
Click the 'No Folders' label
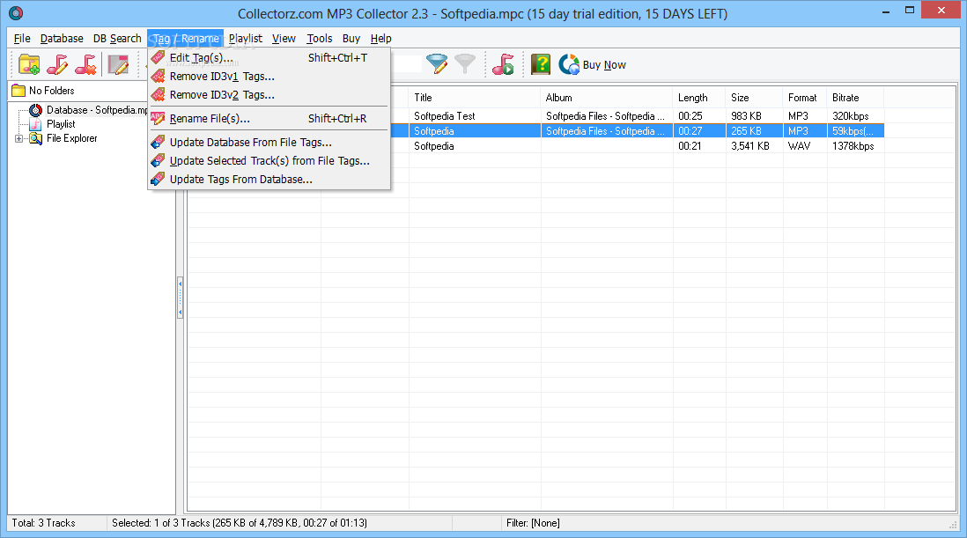click(52, 90)
